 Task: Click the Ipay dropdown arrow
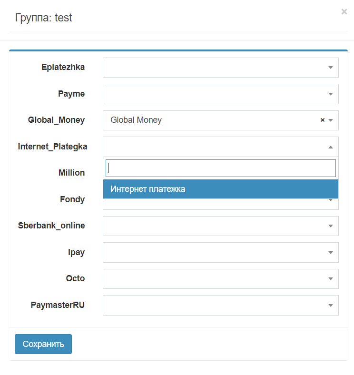coord(331,253)
